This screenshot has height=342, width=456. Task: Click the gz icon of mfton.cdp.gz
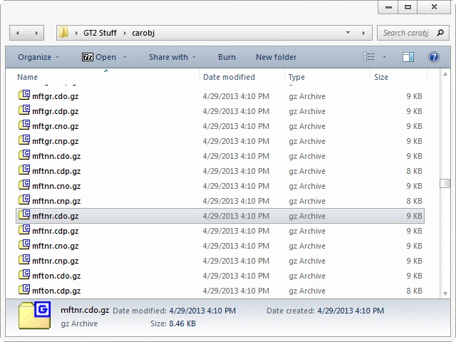[24, 290]
